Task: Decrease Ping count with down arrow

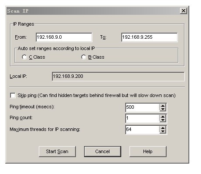Action: pyautogui.click(x=163, y=120)
